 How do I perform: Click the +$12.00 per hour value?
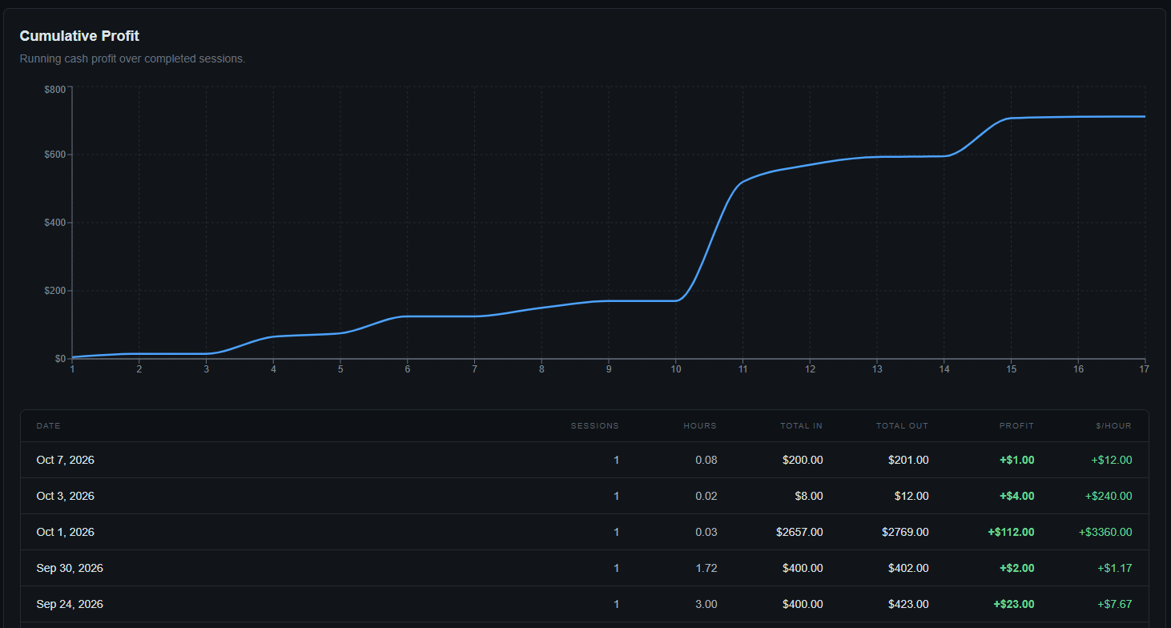tap(1112, 460)
